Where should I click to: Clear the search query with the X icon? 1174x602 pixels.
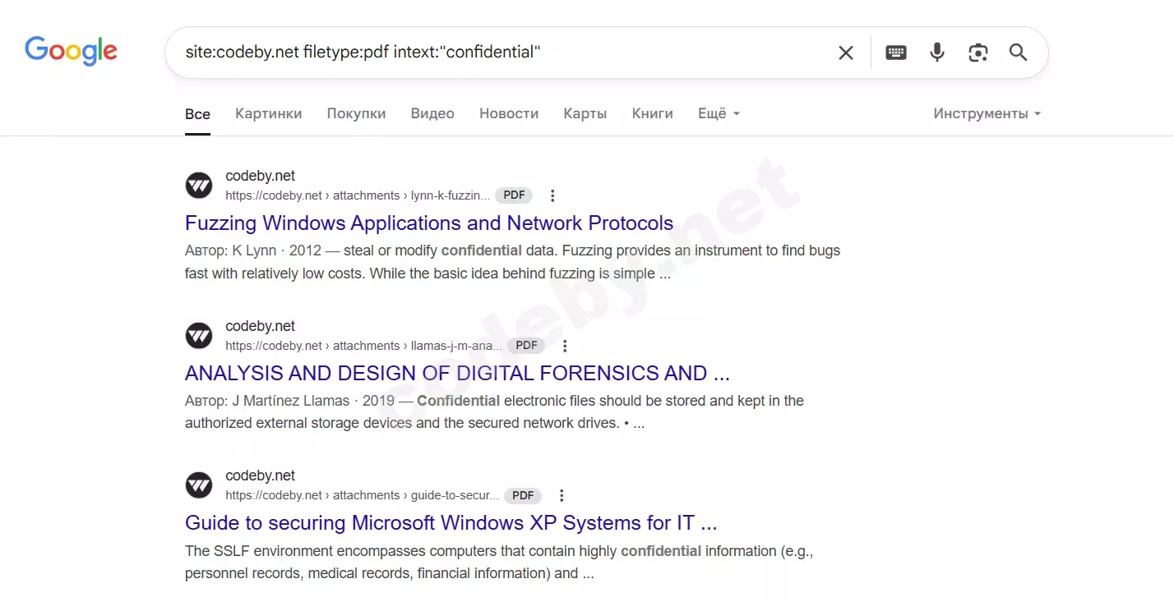tap(845, 52)
